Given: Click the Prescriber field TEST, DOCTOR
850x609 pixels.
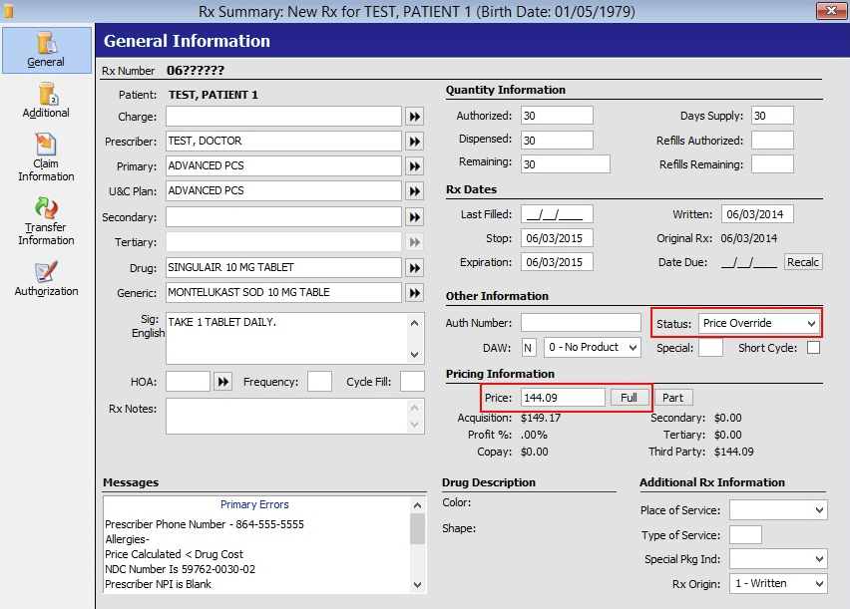Looking at the screenshot, I should pos(283,142).
